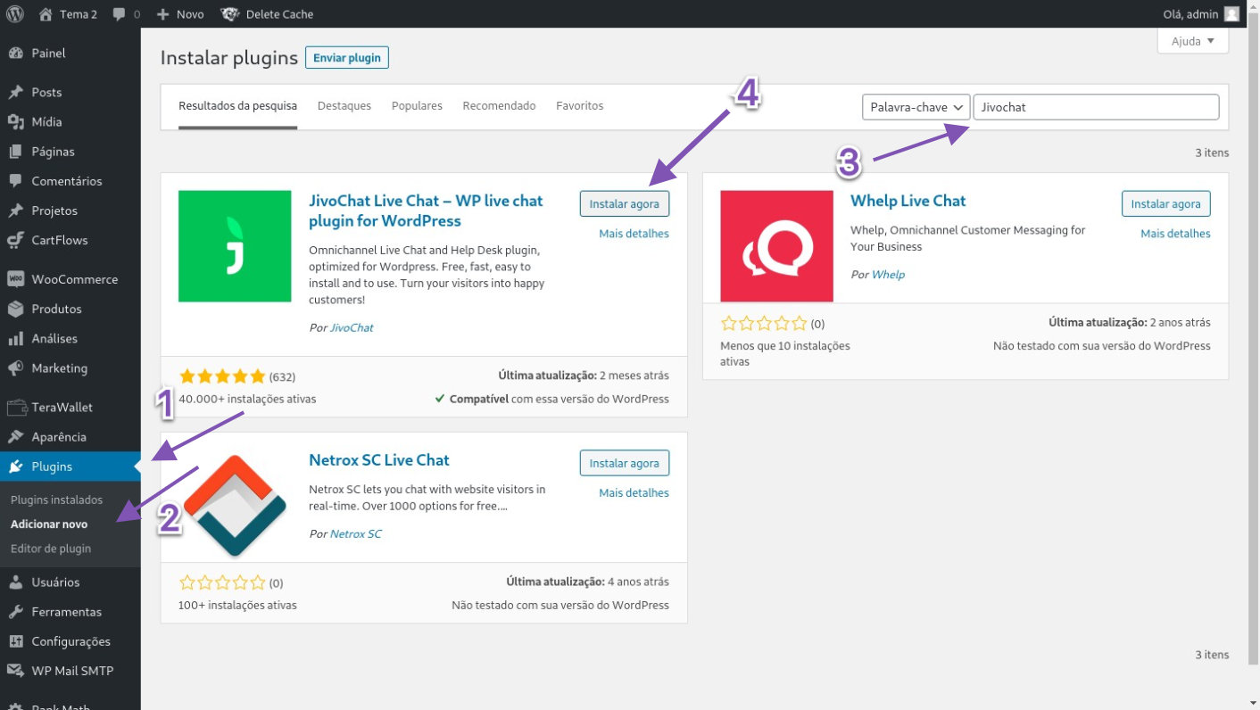Click the JivoChat green plugin logo
The image size is (1260, 710).
(235, 246)
